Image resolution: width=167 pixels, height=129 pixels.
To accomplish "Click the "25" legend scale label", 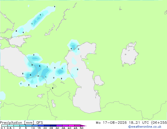I will [51, 128].
